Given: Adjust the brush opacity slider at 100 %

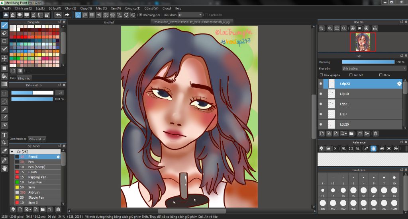Looking at the screenshot, I should coord(32,99).
